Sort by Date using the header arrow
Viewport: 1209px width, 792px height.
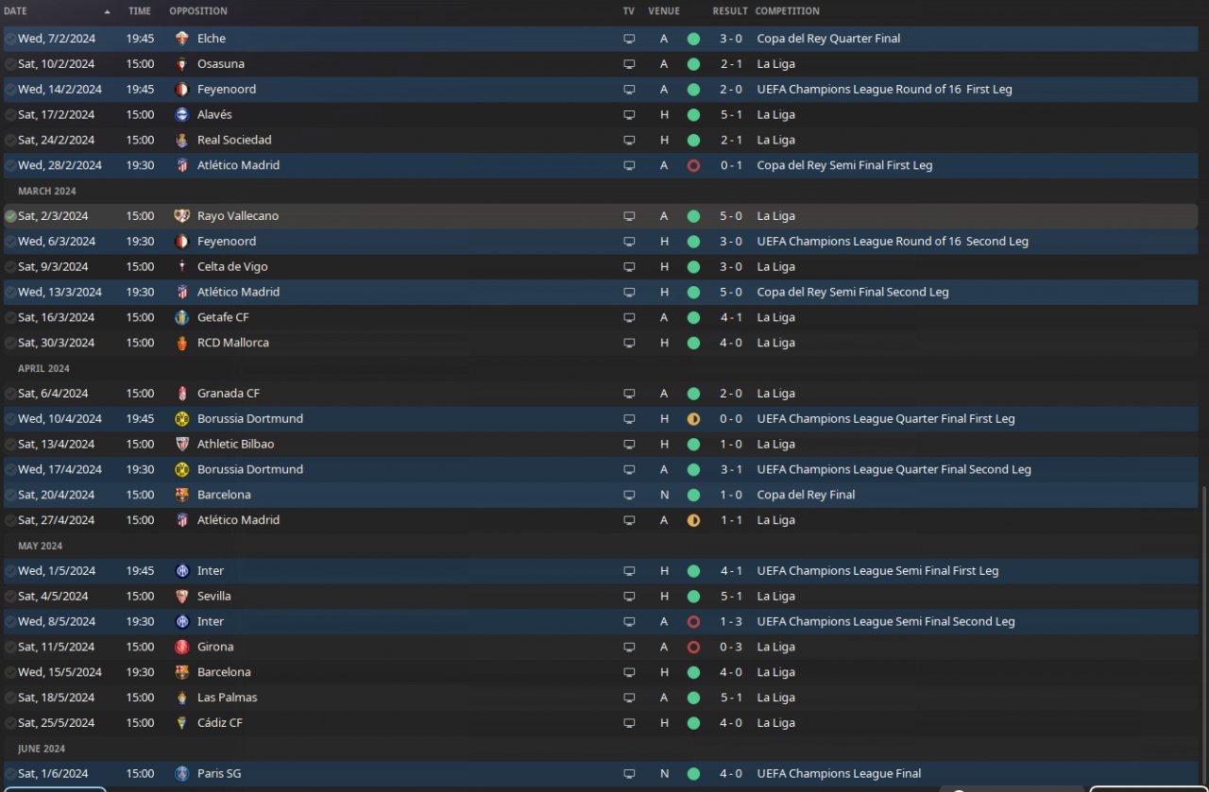pyautogui.click(x=107, y=11)
